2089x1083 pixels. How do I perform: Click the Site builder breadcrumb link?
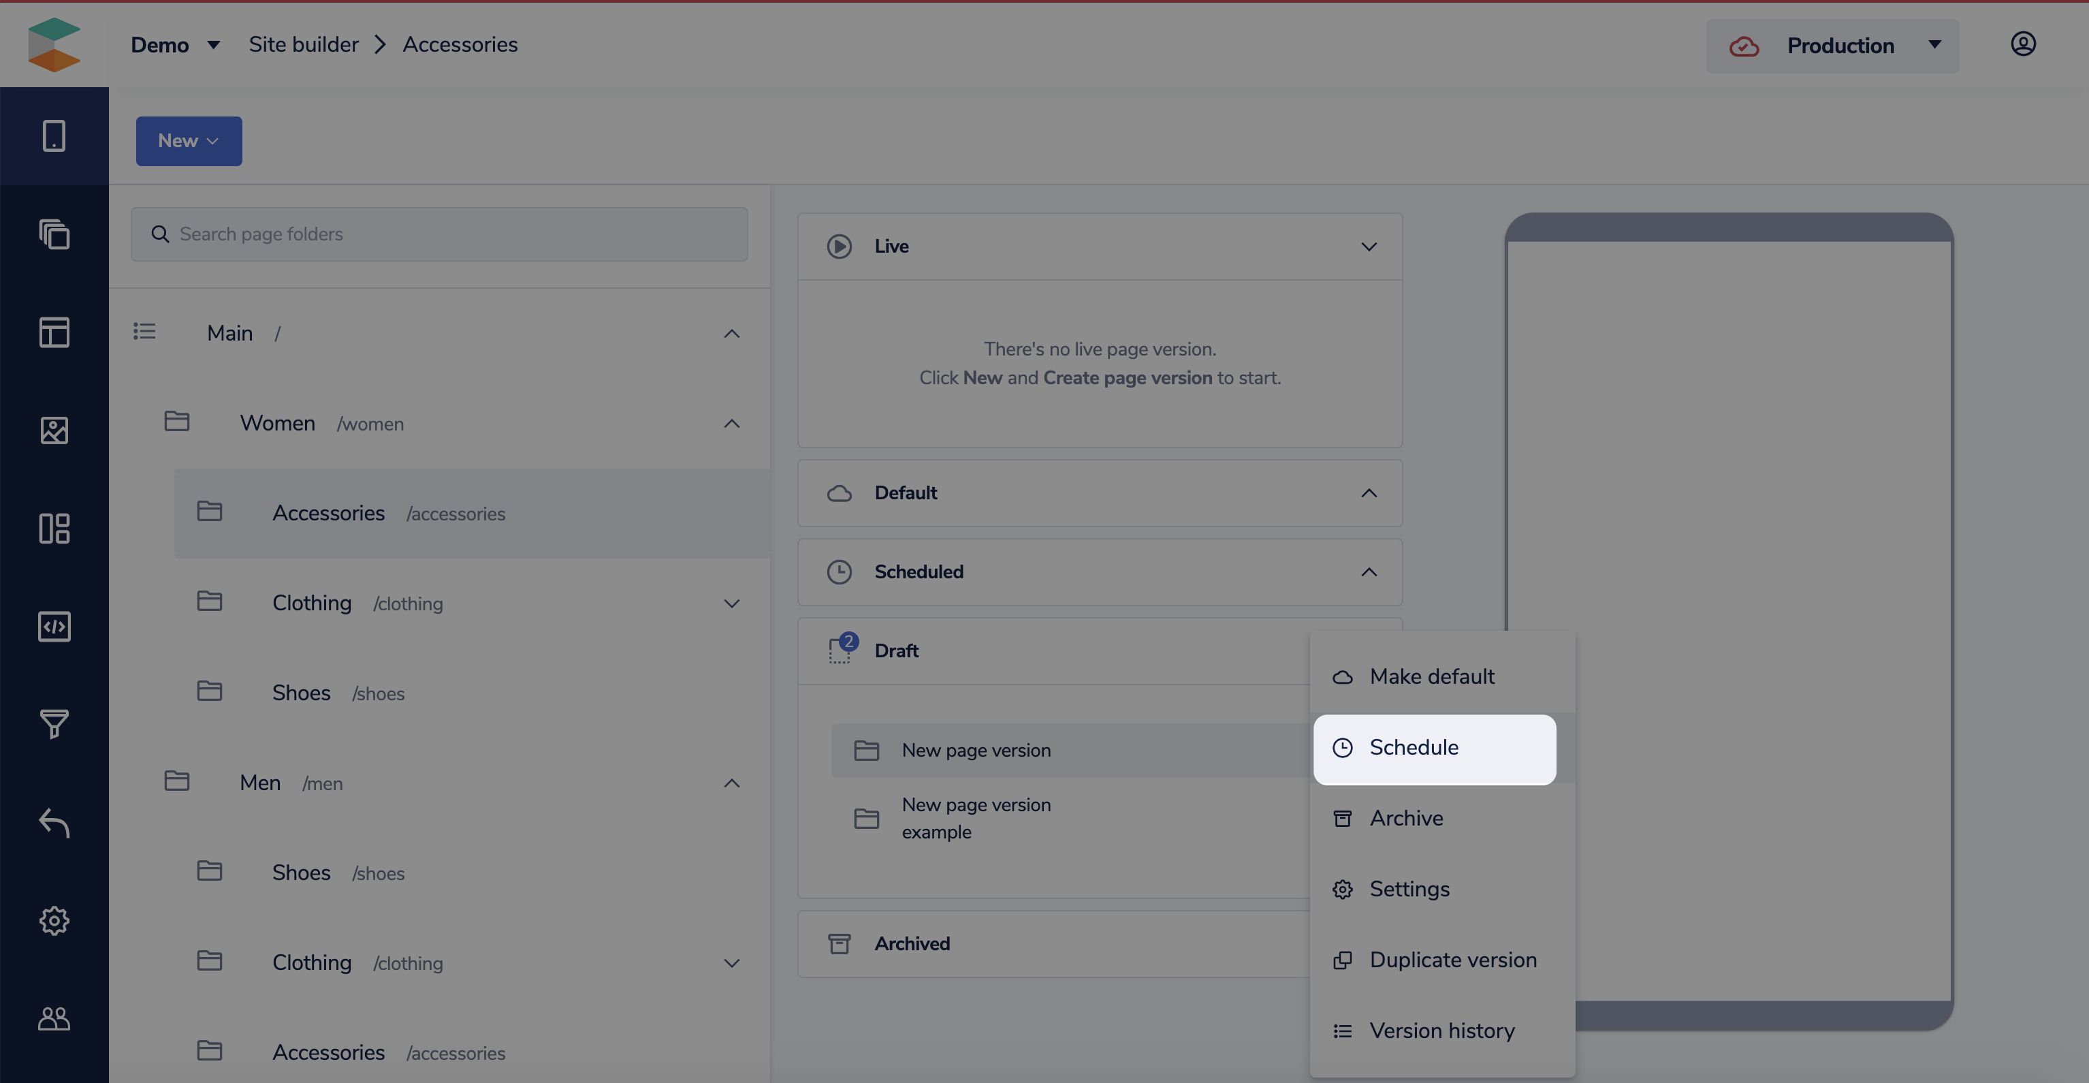click(303, 45)
